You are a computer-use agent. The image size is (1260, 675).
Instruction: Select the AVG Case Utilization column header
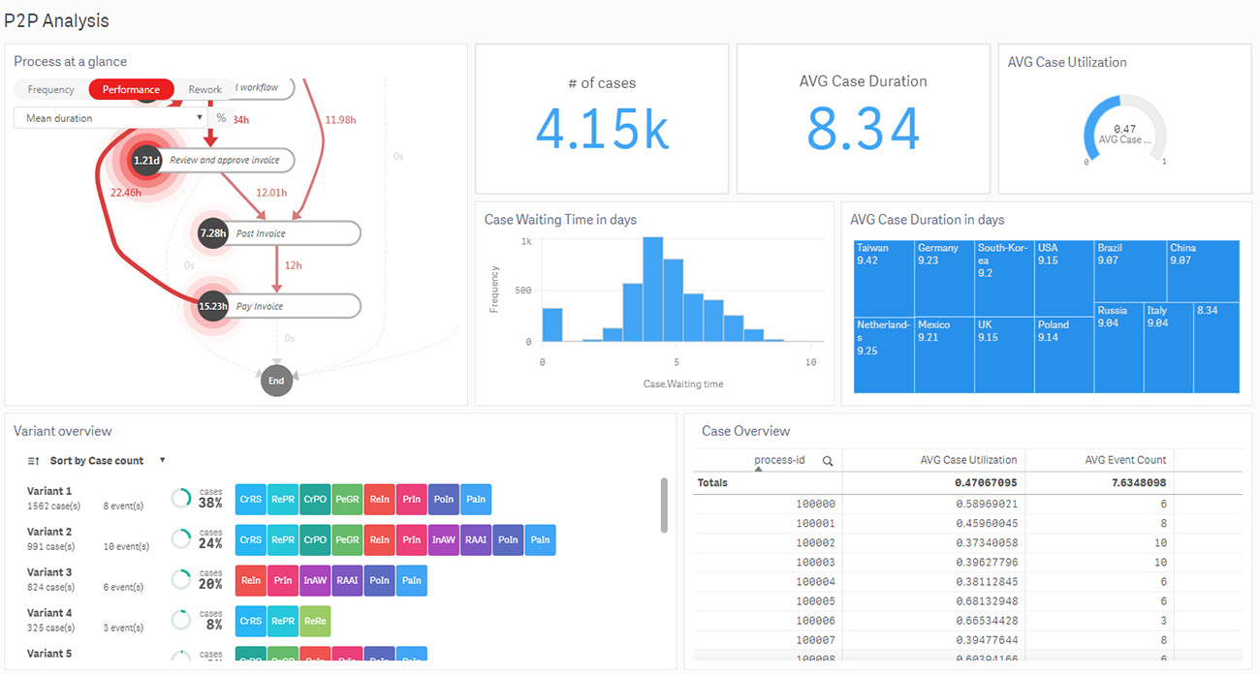969,459
